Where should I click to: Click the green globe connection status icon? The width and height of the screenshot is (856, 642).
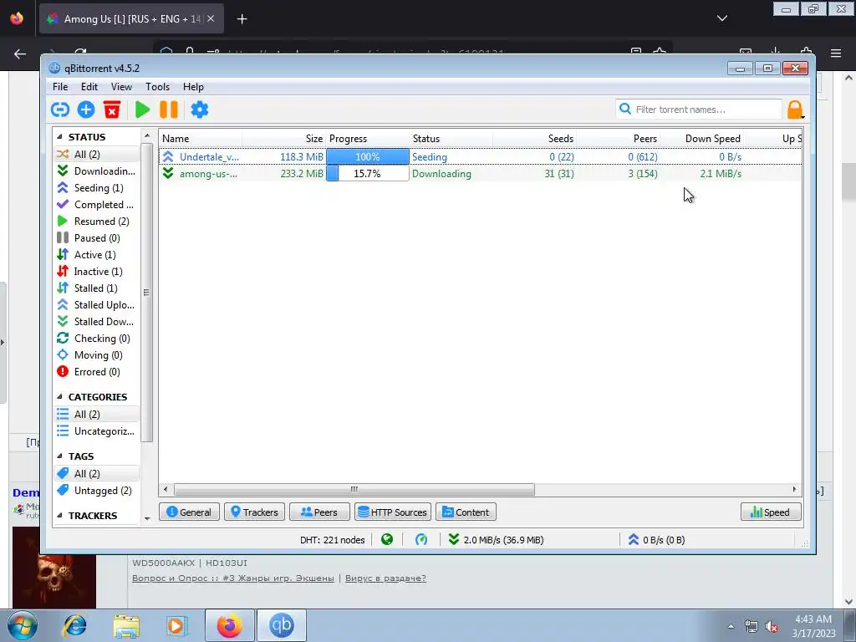(x=387, y=540)
